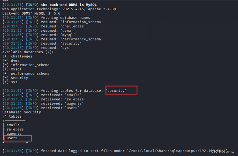The image size is (238, 156).
Task: Select referers in the bordered table list
Action: pos(15,129)
